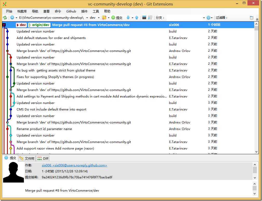Open the 档案库 menu
The height and width of the screenshot is (201, 262).
pos(22,11)
